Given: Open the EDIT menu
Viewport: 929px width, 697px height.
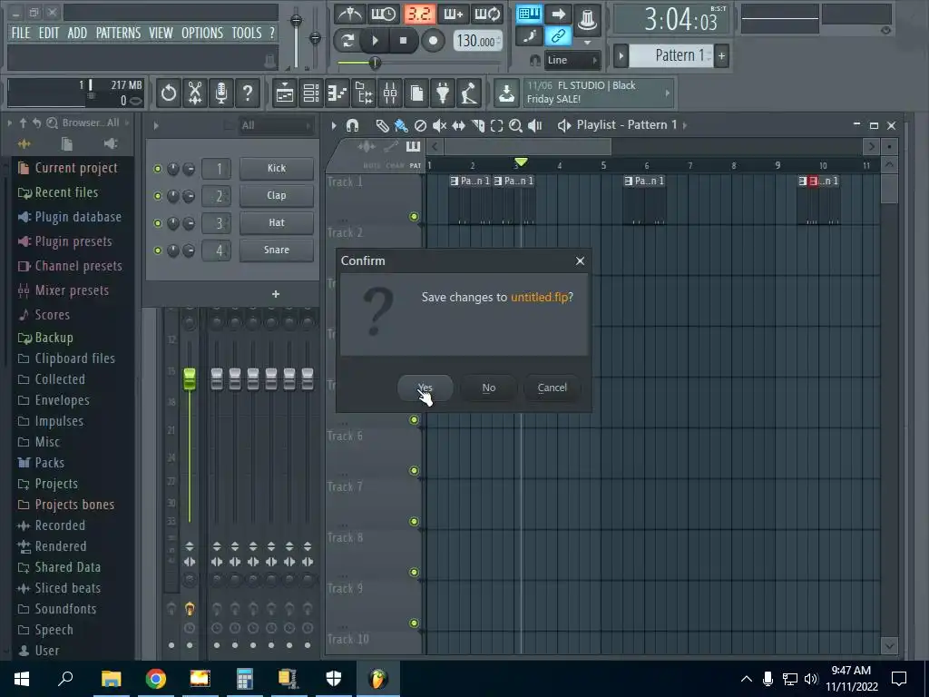Looking at the screenshot, I should point(49,34).
